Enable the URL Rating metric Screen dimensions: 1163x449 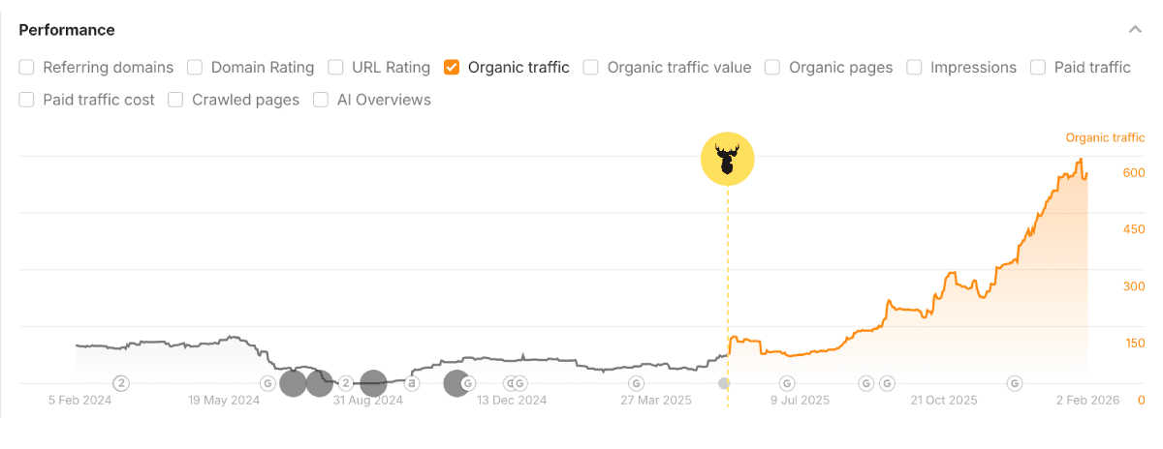(x=335, y=68)
